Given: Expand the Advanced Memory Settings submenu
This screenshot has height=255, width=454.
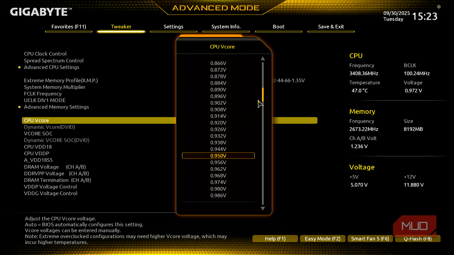Looking at the screenshot, I should pos(56,107).
